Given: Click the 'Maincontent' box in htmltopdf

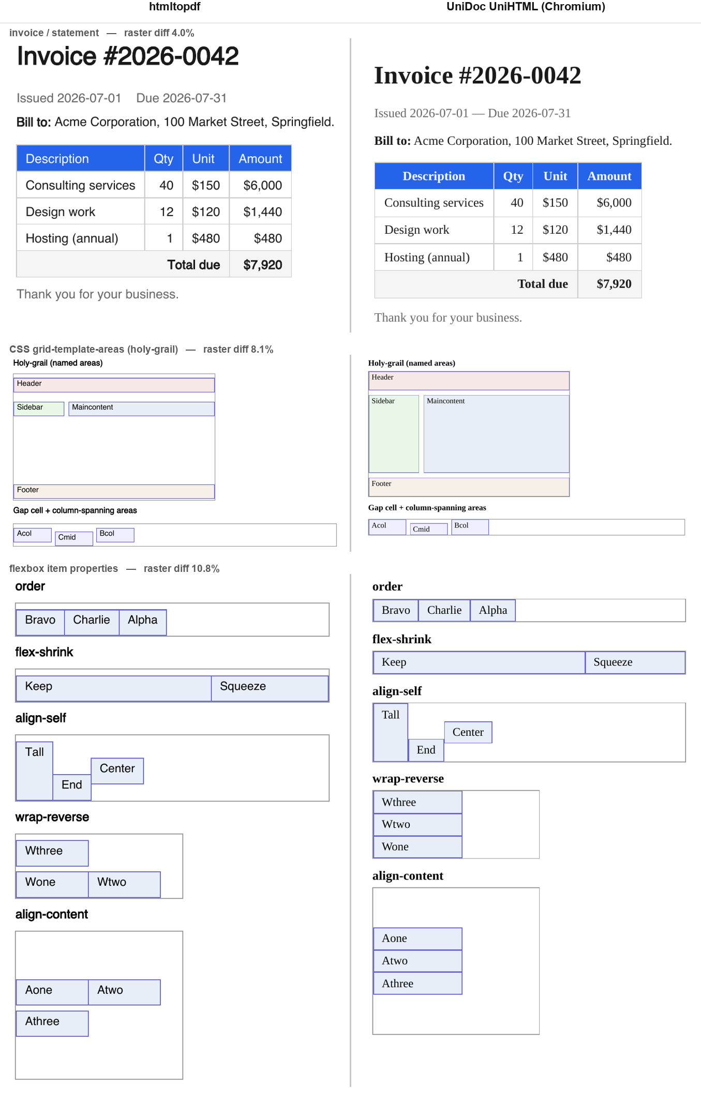Looking at the screenshot, I should 141,409.
